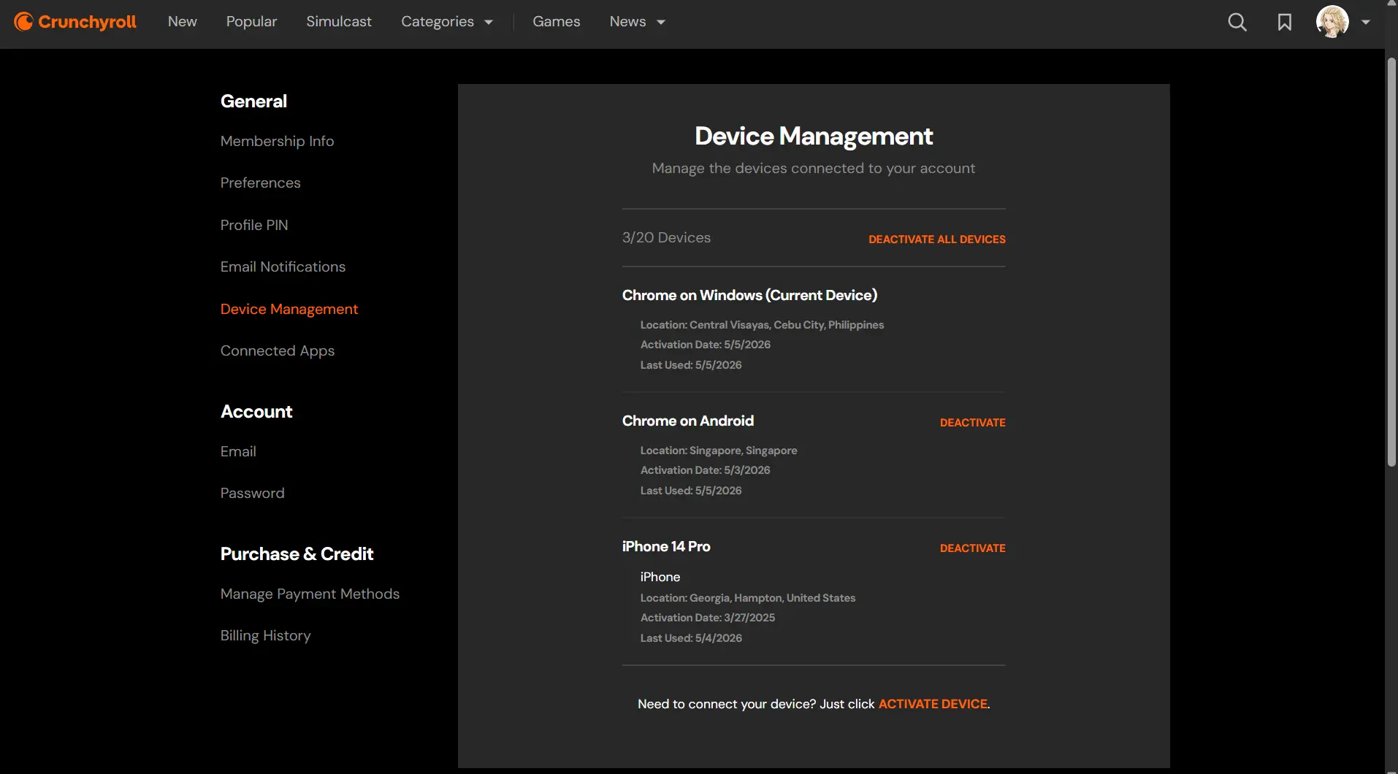Click the Device Management page title
The width and height of the screenshot is (1398, 774).
[814, 136]
